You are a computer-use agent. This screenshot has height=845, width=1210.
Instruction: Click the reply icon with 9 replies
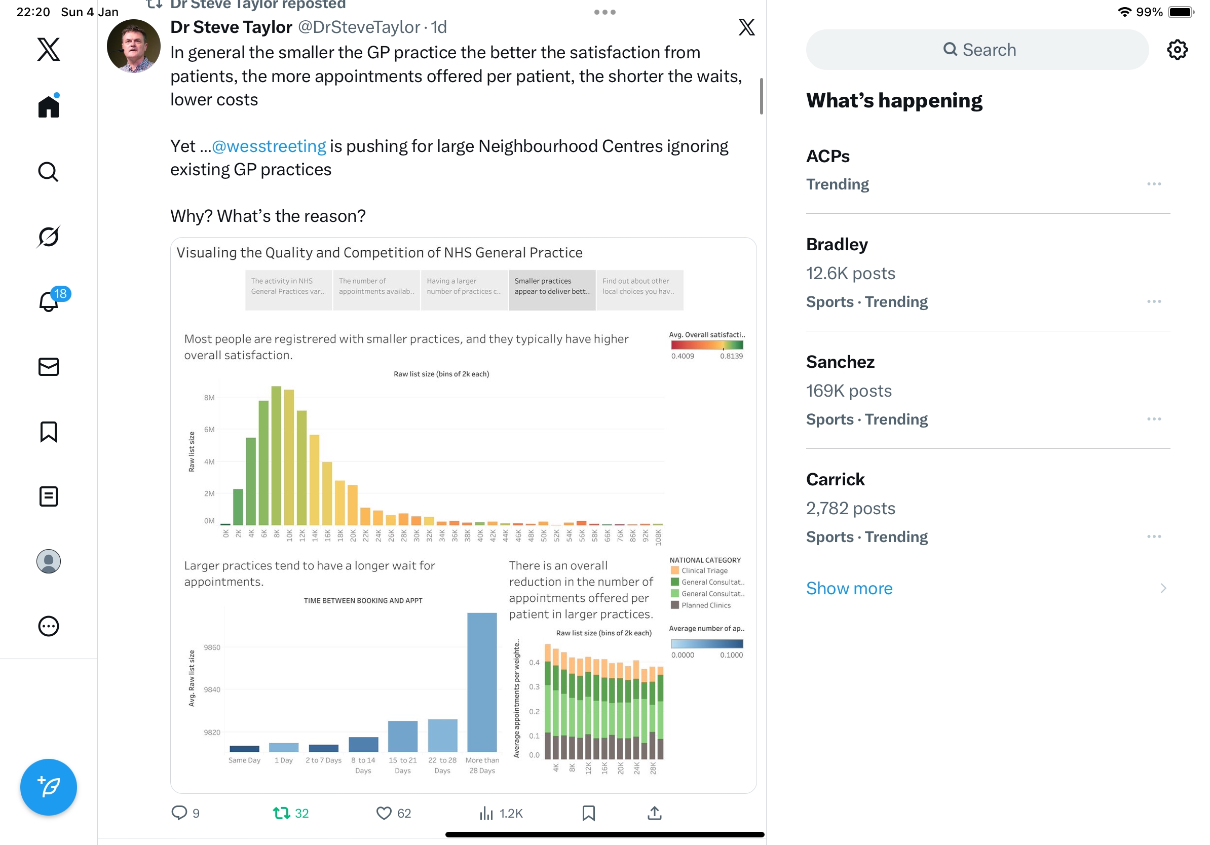[179, 813]
